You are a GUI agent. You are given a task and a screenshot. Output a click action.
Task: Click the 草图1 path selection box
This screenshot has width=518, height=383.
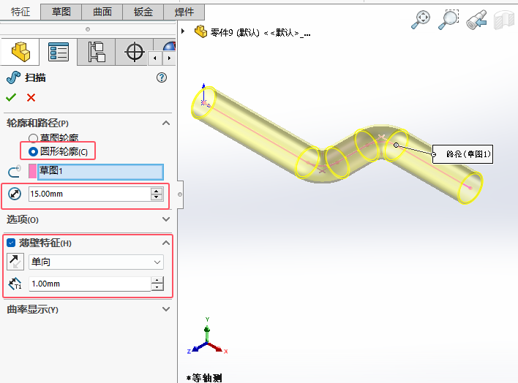tap(100, 172)
